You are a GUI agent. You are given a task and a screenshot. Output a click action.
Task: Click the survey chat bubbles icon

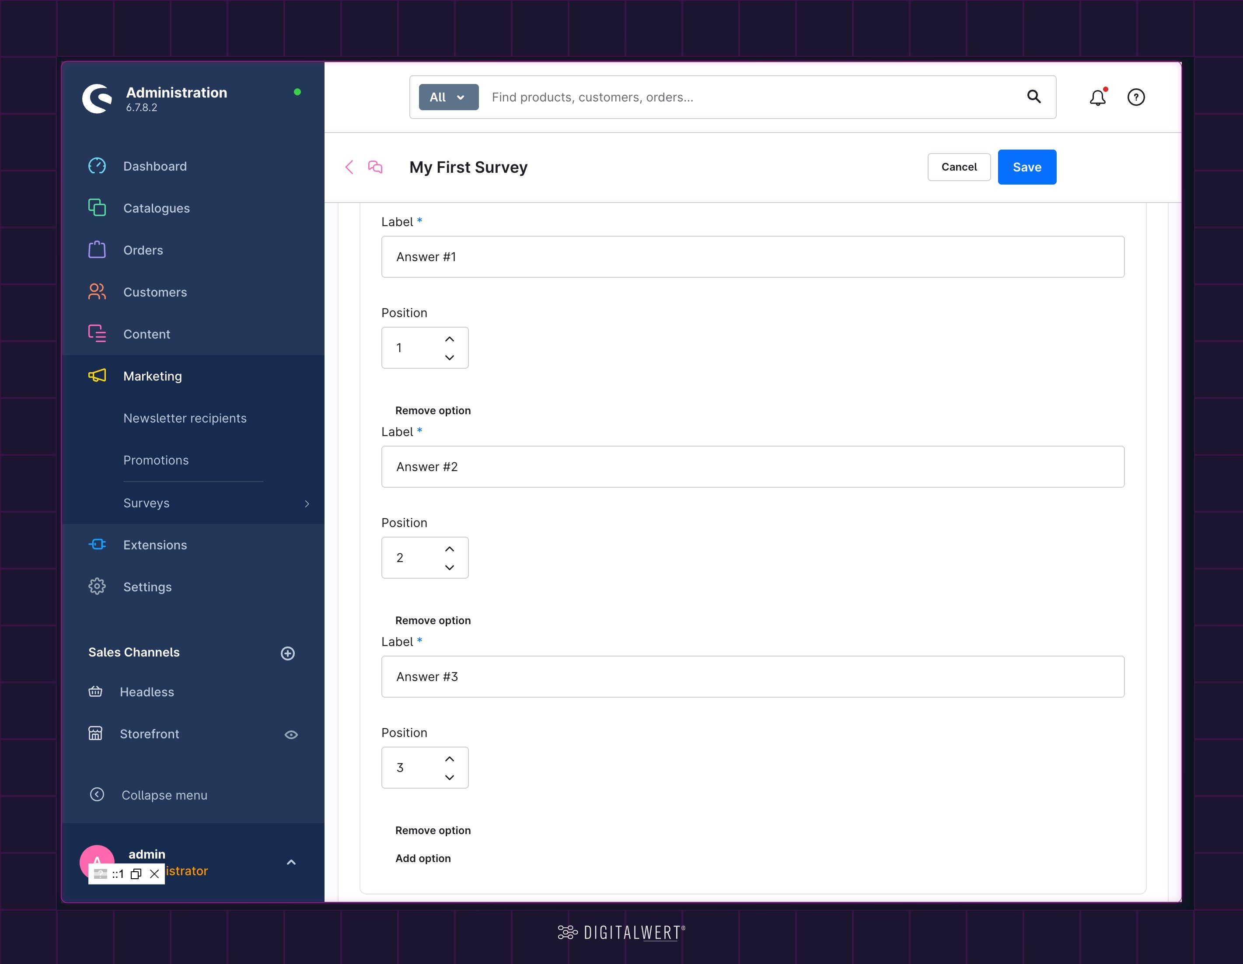pyautogui.click(x=375, y=168)
